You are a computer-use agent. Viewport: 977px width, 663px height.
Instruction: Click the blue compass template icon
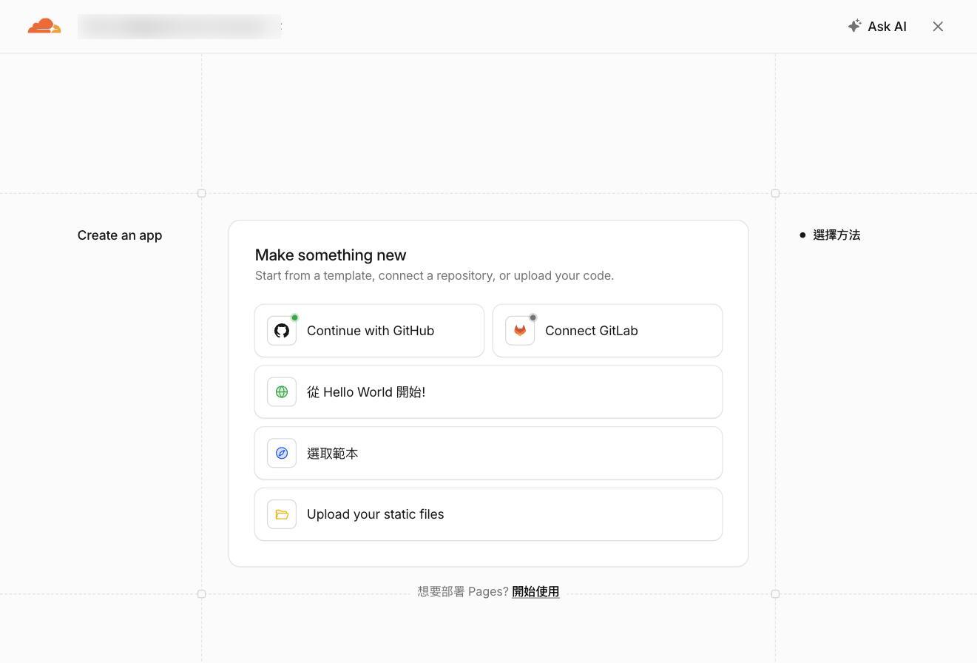click(282, 454)
